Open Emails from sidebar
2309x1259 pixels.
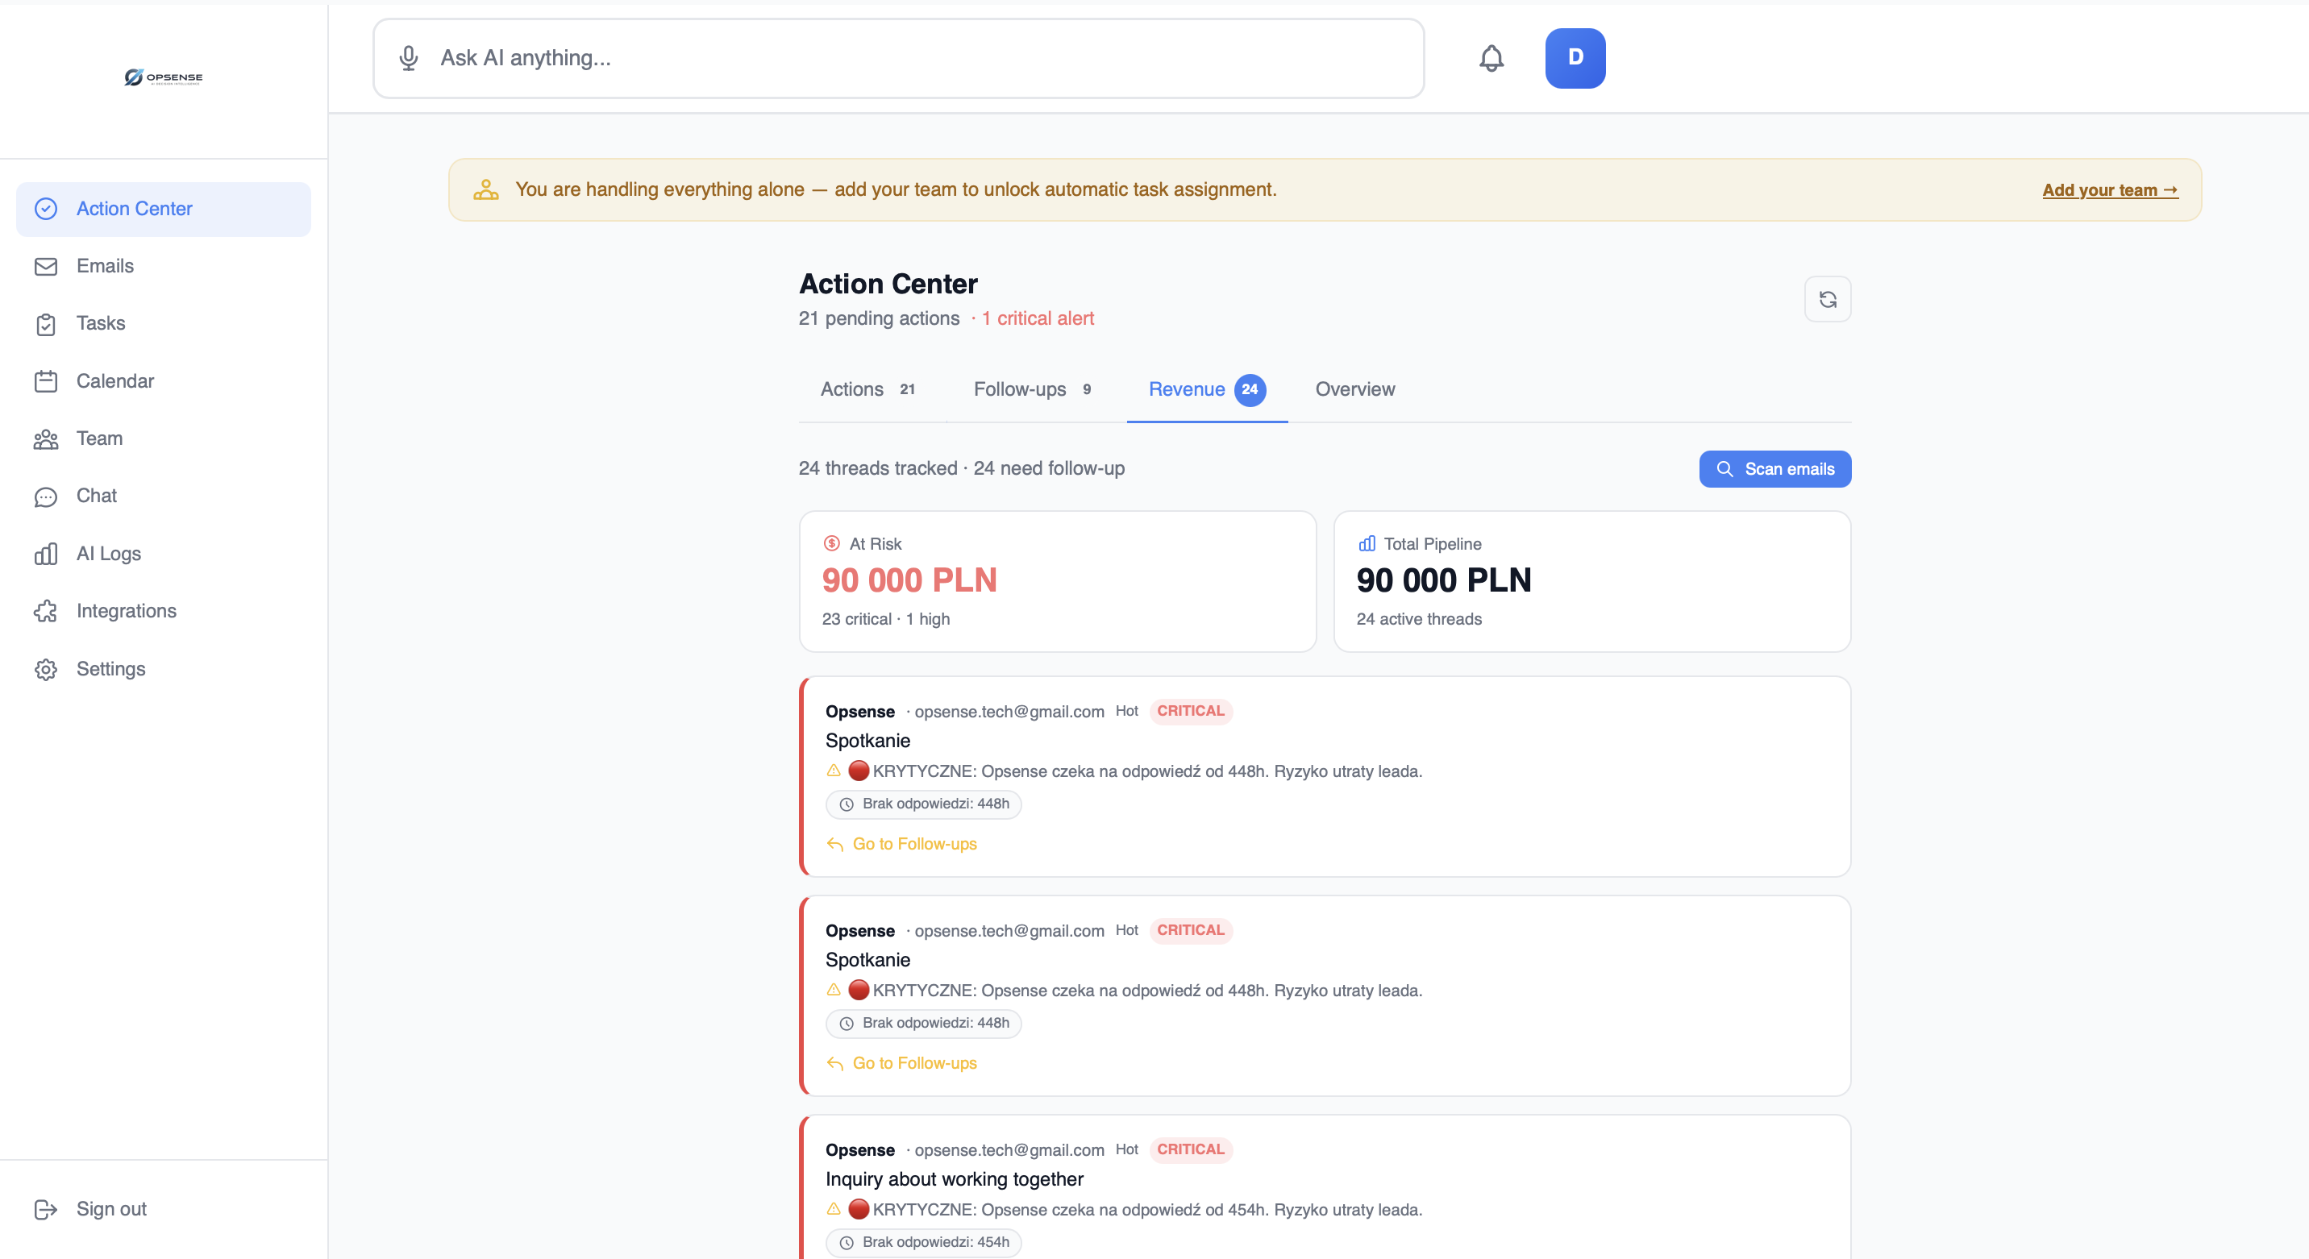click(x=105, y=266)
